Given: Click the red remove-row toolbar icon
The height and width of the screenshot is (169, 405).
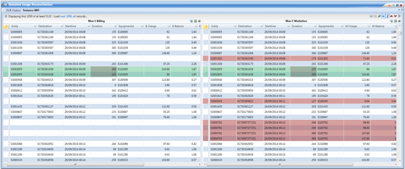Looking at the screenshot, I should pos(371,16).
